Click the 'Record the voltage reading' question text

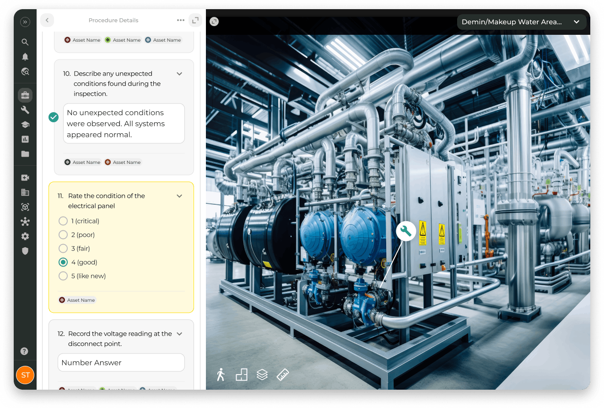[x=120, y=339]
